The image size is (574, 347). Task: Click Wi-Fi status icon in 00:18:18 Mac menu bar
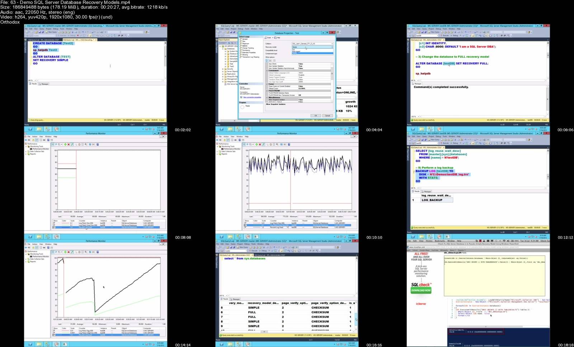tap(504, 241)
